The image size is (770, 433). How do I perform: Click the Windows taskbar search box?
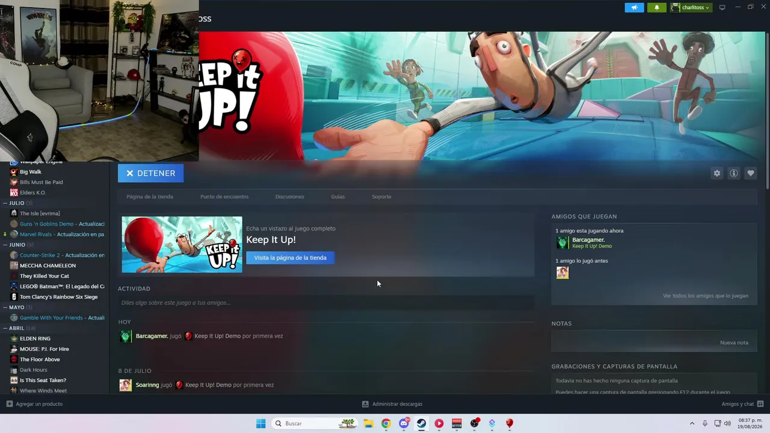(x=314, y=423)
